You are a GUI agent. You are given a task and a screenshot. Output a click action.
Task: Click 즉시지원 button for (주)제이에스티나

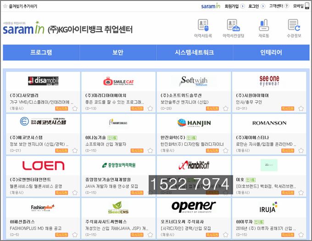[x=288, y=151]
